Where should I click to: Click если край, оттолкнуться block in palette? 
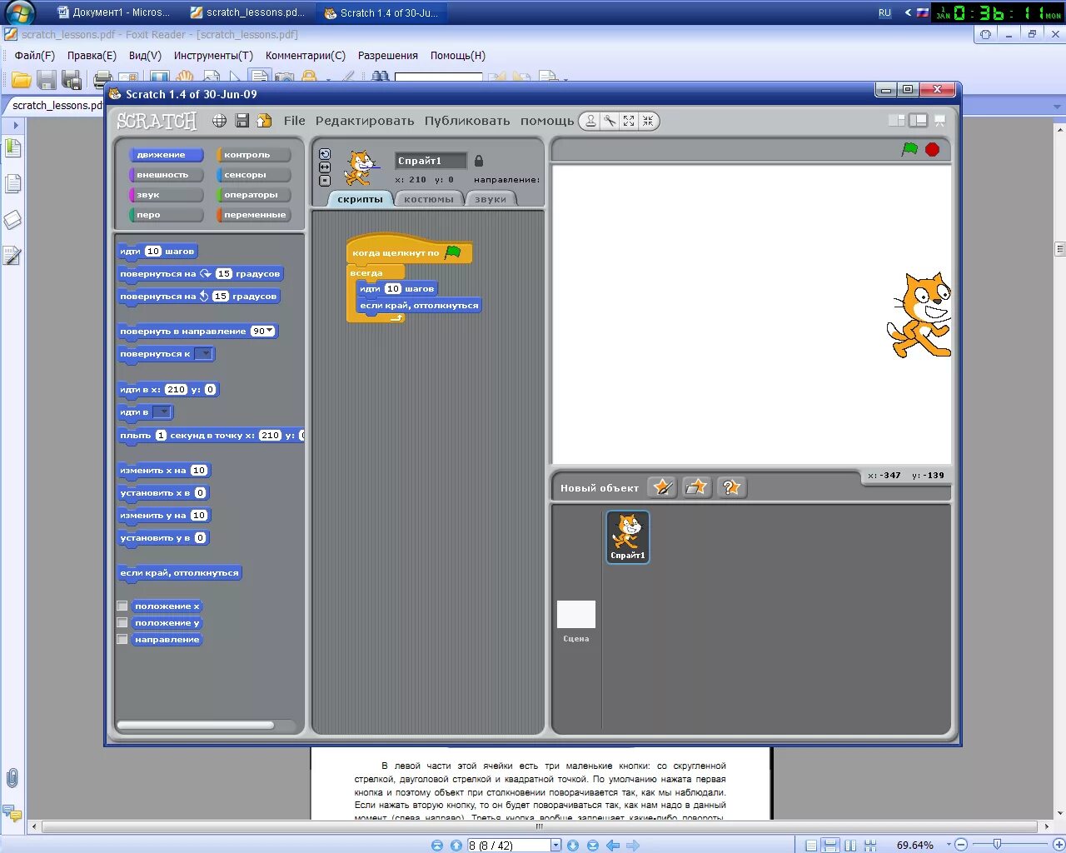coord(179,573)
